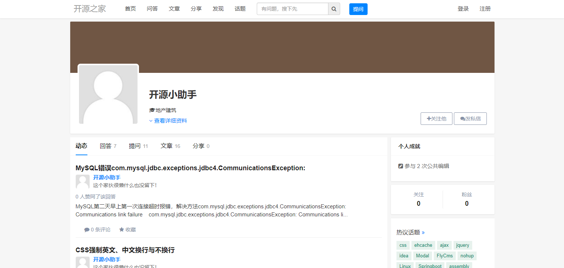Open the MySQL CommunicationsException post title

191,168
